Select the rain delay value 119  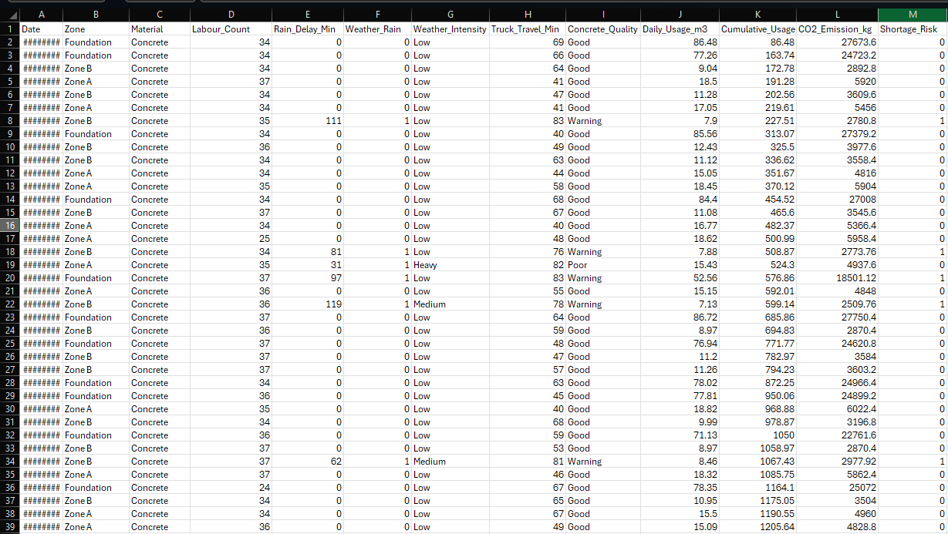(x=308, y=304)
